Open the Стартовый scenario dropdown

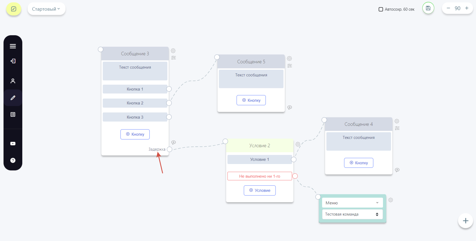click(x=46, y=9)
